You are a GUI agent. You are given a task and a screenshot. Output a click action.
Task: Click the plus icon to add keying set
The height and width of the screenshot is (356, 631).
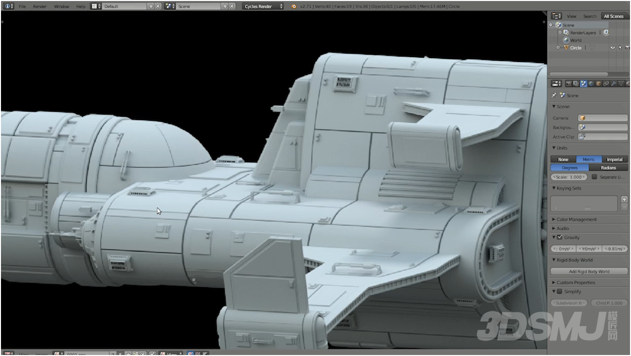tap(624, 199)
